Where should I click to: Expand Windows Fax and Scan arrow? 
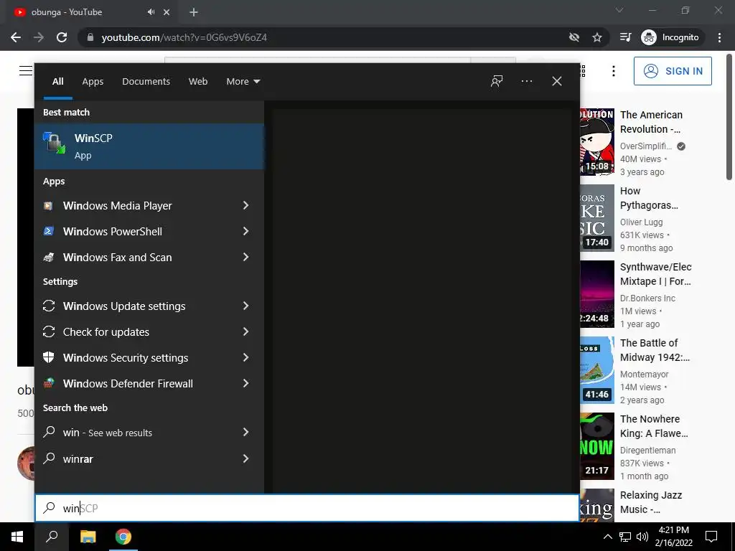[x=245, y=257]
